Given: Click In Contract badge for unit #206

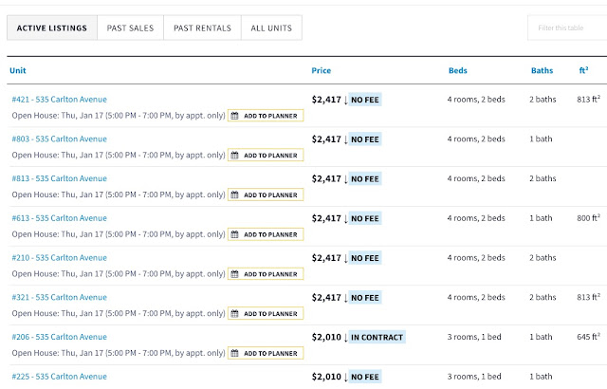Looking at the screenshot, I should [377, 337].
